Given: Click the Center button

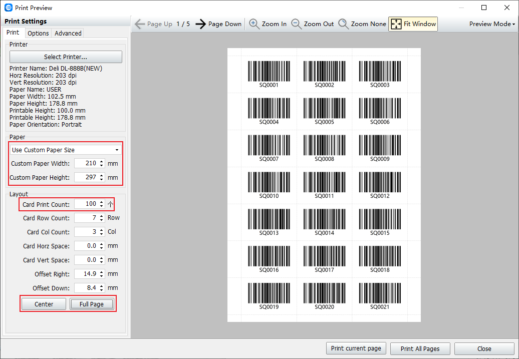Looking at the screenshot, I should pos(44,304).
